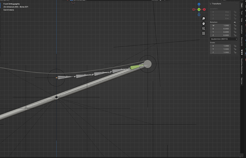
Task: Click the Location Z field
Action: click(220, 19)
